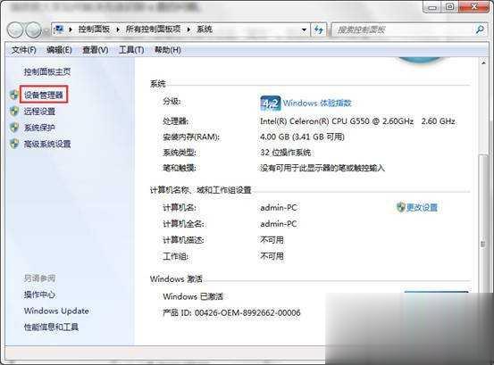The height and width of the screenshot is (365, 494).
Task: Expand breadcrumb arrow after 控制面板
Action: click(x=118, y=29)
